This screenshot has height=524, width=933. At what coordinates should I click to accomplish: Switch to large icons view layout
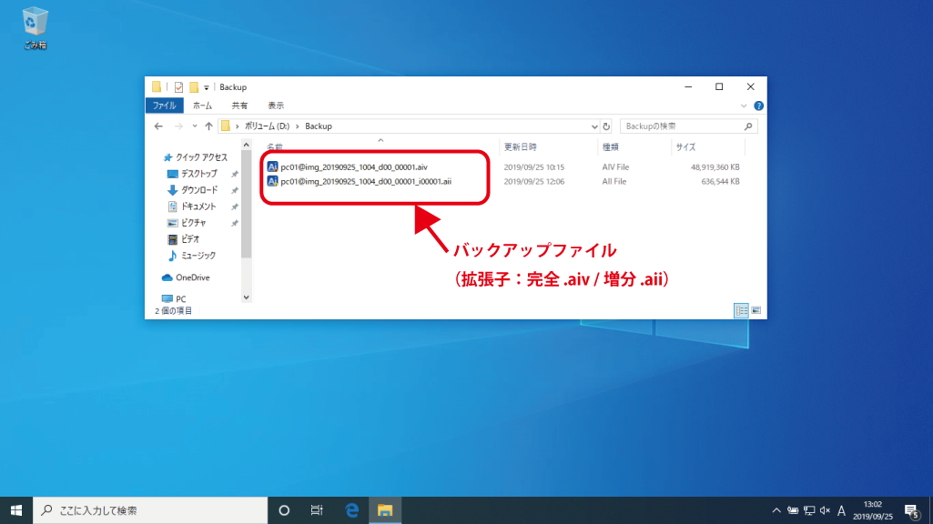pyautogui.click(x=756, y=310)
